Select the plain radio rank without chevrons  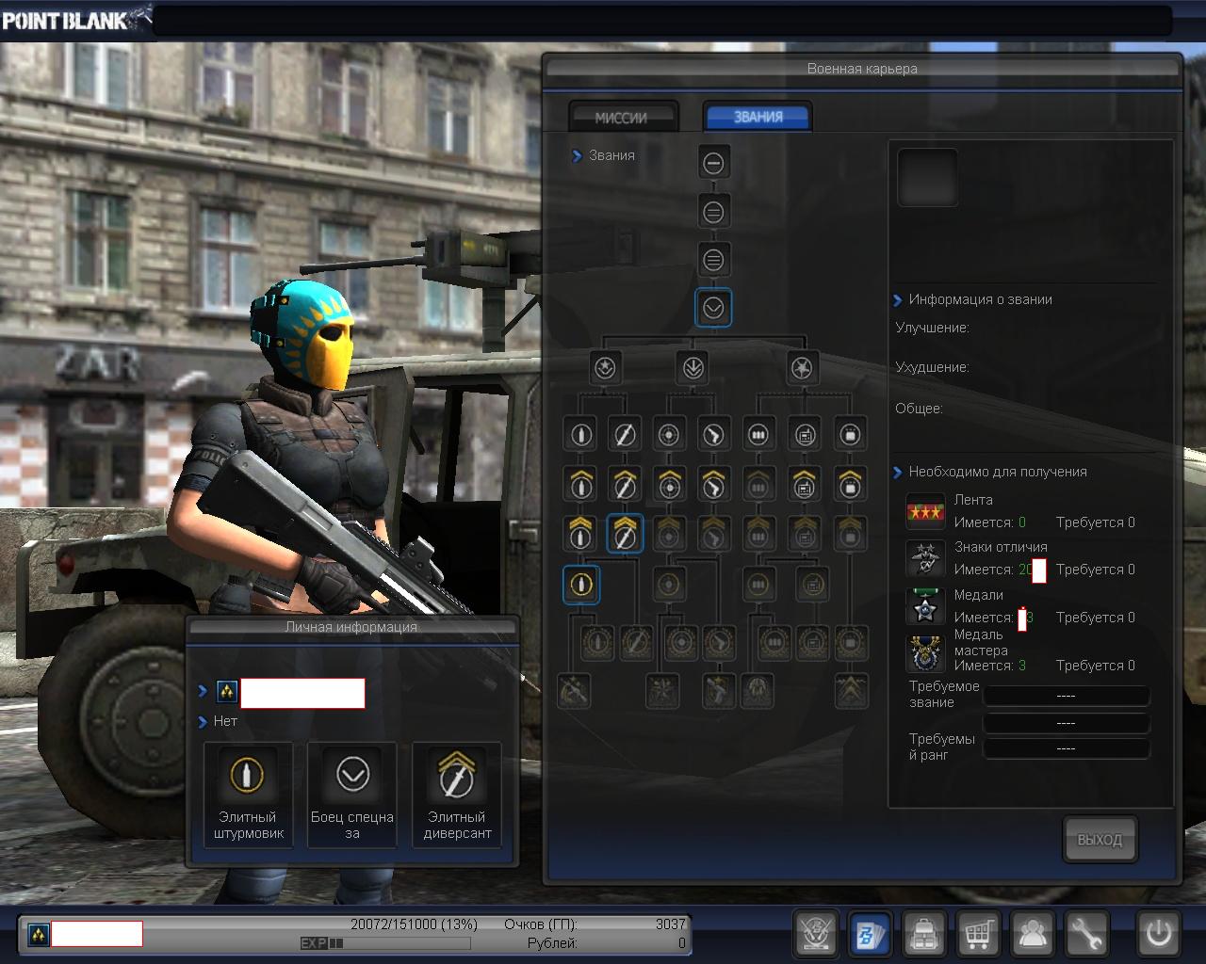[804, 435]
